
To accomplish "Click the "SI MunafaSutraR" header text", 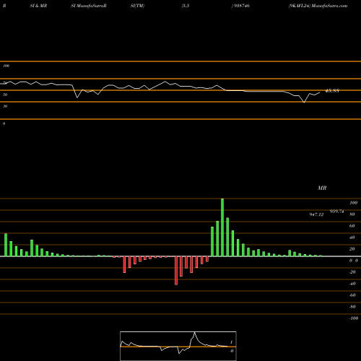I will point(89,6).
